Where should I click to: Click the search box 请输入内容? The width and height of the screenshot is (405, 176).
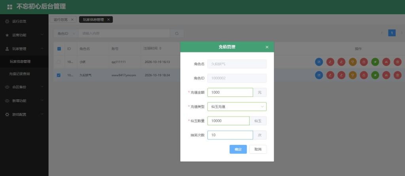pyautogui.click(x=124, y=33)
